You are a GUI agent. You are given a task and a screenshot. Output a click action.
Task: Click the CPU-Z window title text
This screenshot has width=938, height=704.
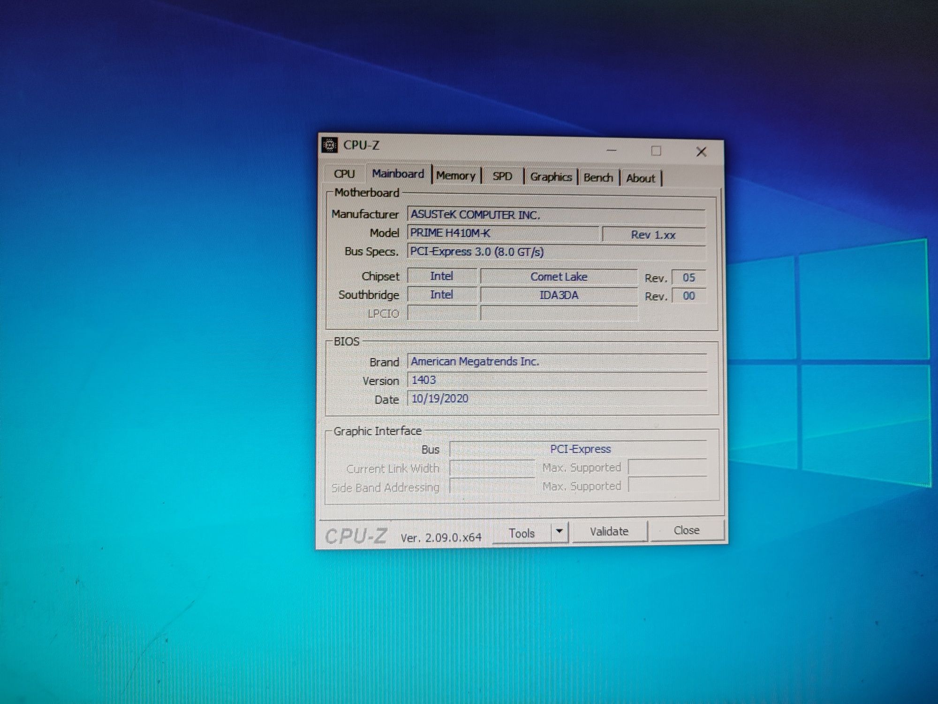click(361, 145)
